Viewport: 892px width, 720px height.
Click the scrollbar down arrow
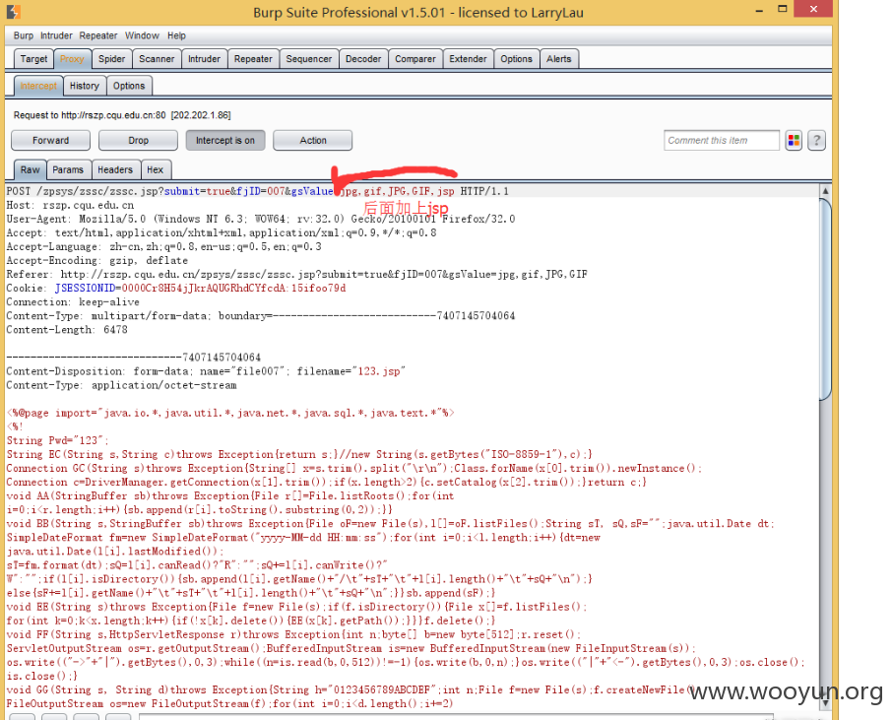[x=825, y=703]
